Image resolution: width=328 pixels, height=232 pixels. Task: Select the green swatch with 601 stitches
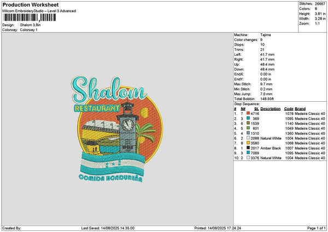249,128
